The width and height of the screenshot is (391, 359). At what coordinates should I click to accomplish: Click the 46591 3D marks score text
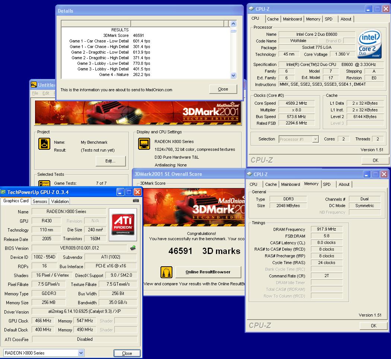[x=204, y=251]
